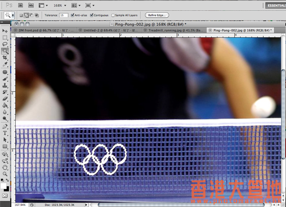
Task: Select the Blur tool
Action: 5,112
